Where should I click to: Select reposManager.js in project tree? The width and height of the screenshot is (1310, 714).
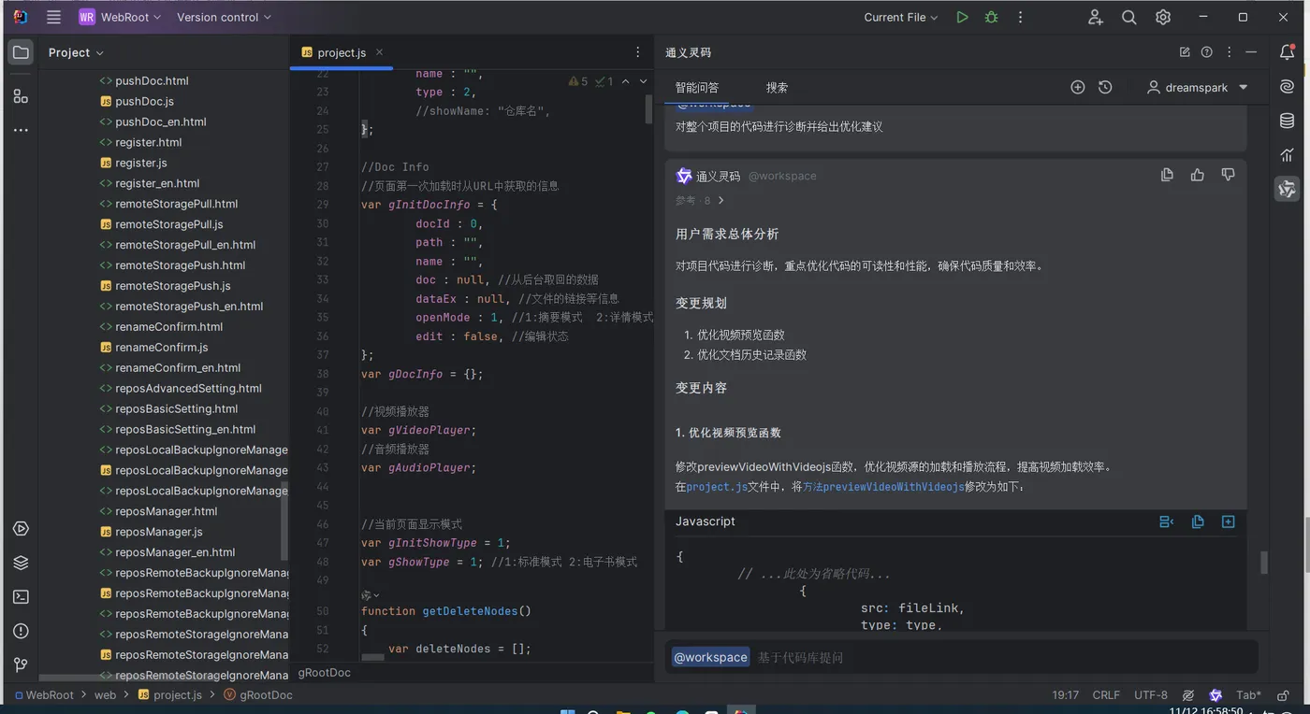click(159, 532)
